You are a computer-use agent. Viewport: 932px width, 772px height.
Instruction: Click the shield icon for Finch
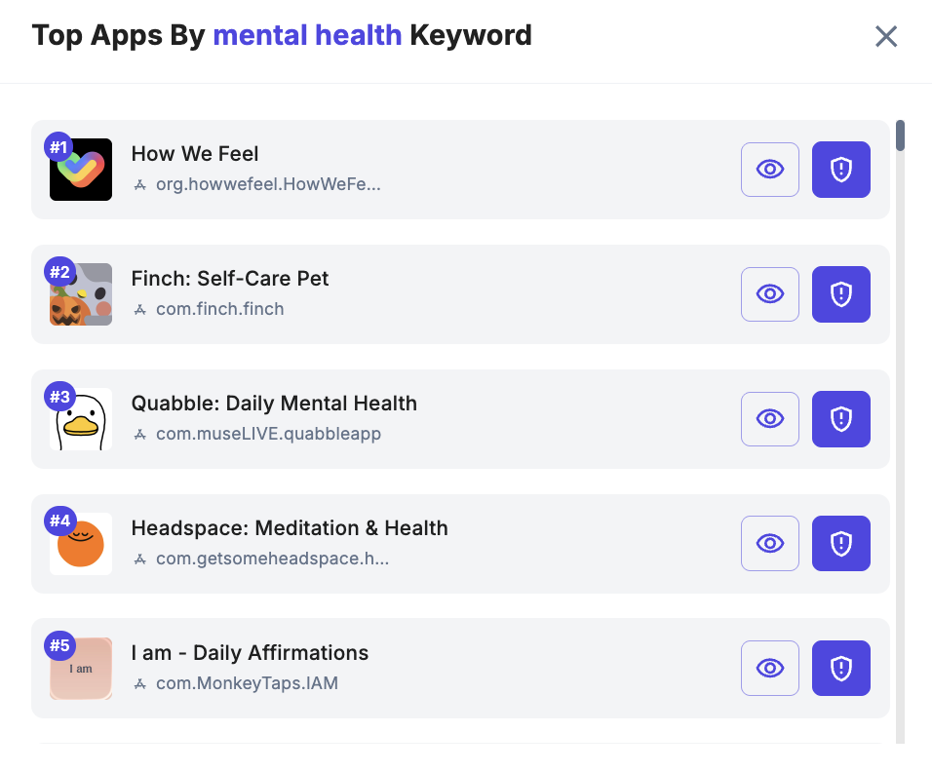pyautogui.click(x=840, y=294)
